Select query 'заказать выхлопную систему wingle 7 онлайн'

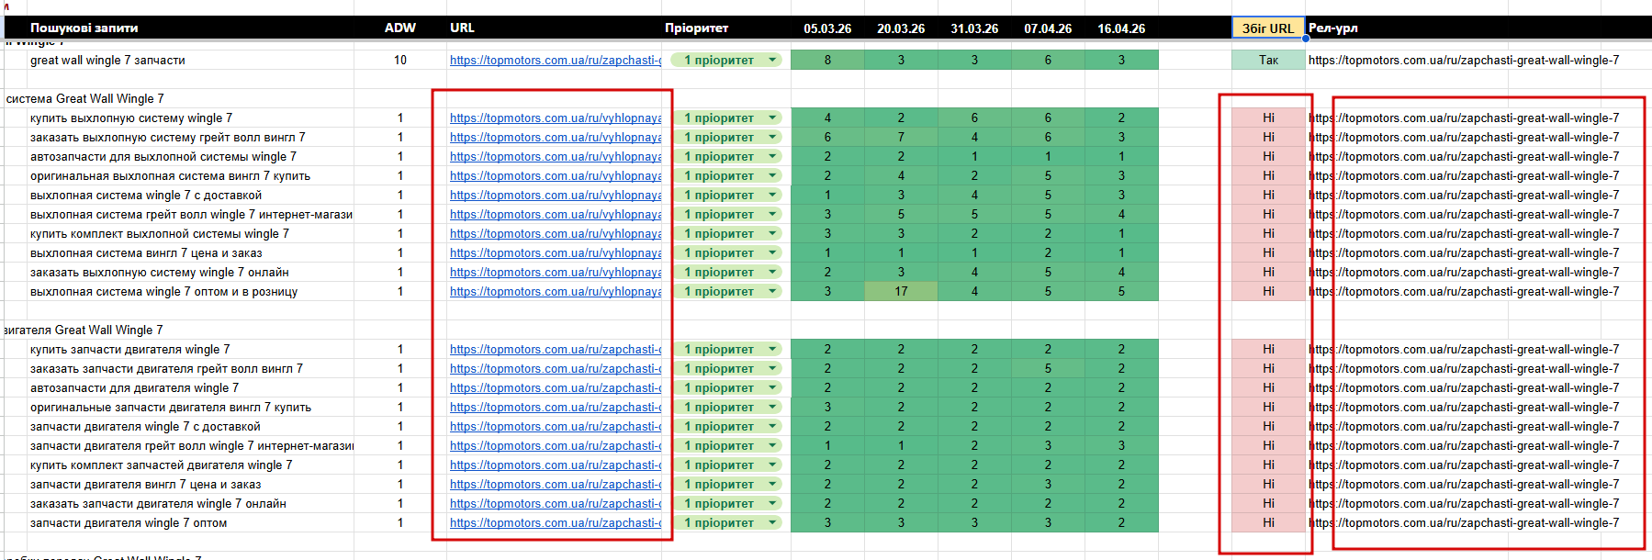(160, 272)
